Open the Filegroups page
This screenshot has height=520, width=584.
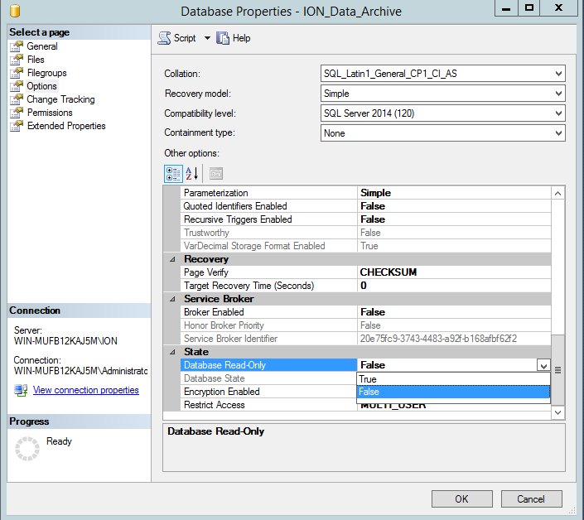pos(46,73)
